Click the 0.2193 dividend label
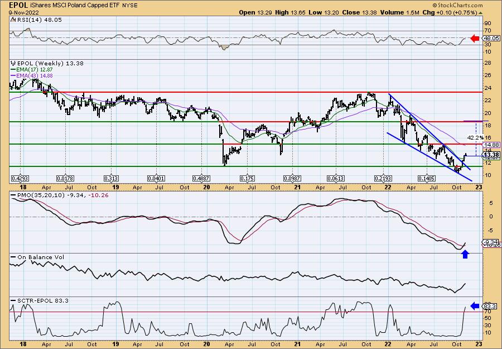The height and width of the screenshot is (349, 502). coord(383,179)
